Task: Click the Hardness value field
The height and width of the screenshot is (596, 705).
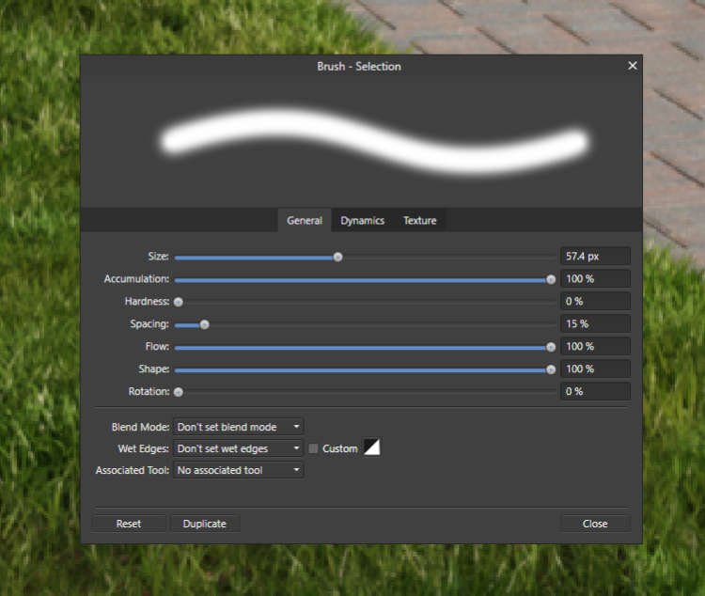Action: pyautogui.click(x=595, y=302)
